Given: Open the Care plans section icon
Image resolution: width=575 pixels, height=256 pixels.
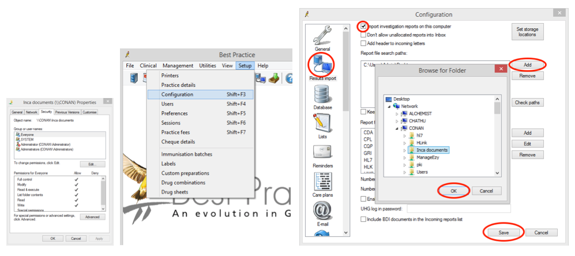Looking at the screenshot, I should pos(323,182).
